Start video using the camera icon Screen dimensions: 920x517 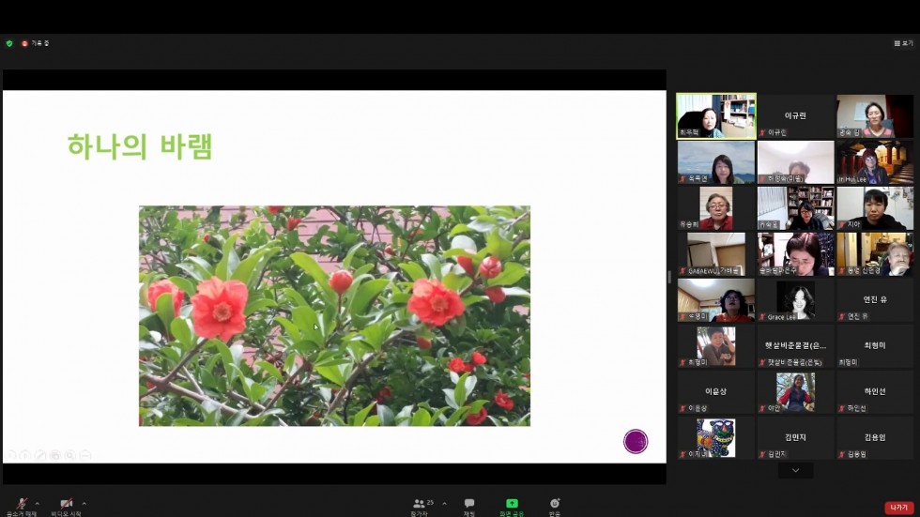click(x=66, y=505)
